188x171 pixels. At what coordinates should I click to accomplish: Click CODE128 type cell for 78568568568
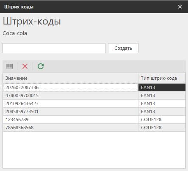pyautogui.click(x=162, y=128)
